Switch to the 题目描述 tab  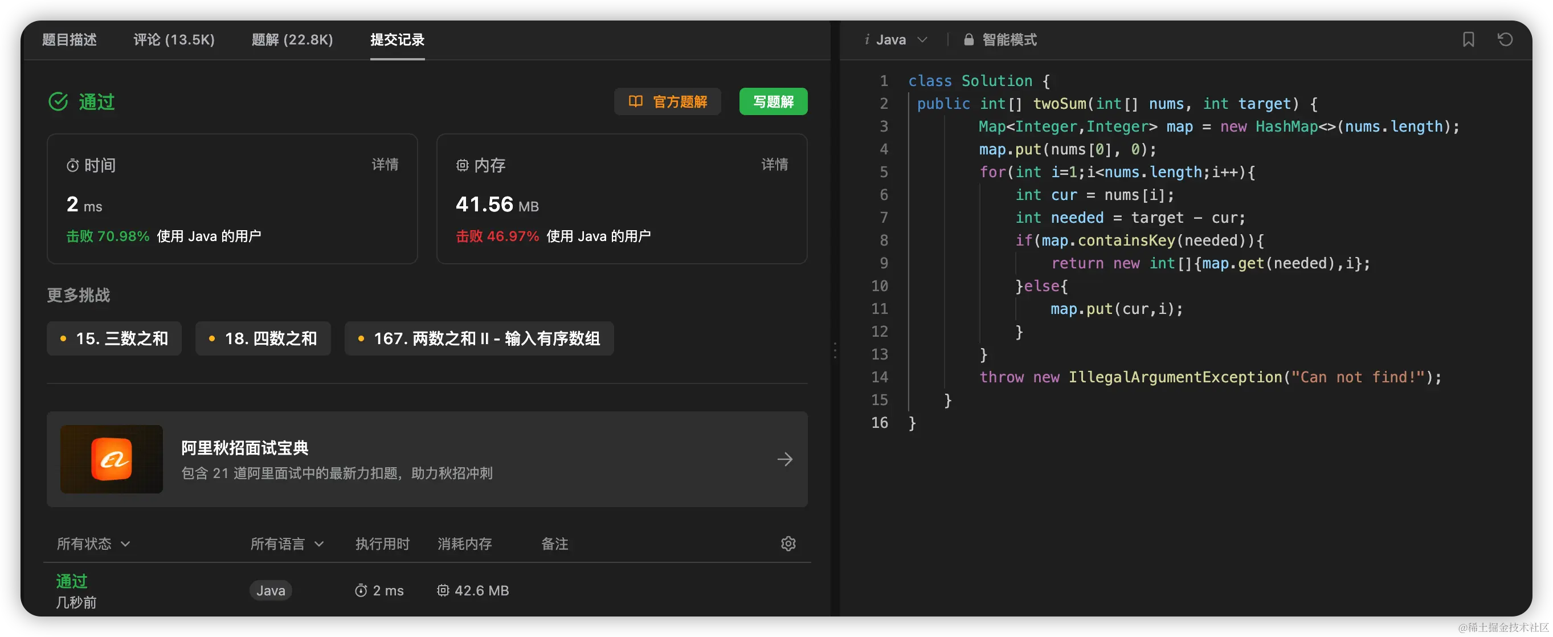[x=70, y=40]
